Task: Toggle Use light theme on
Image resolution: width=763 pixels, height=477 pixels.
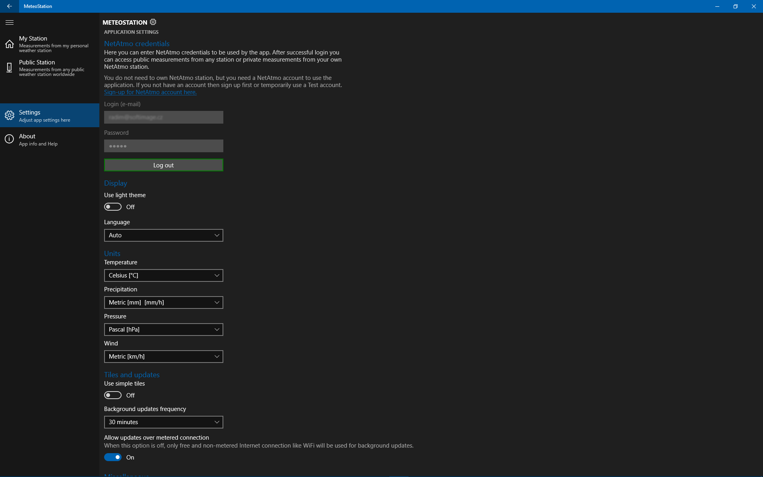Action: [x=113, y=207]
